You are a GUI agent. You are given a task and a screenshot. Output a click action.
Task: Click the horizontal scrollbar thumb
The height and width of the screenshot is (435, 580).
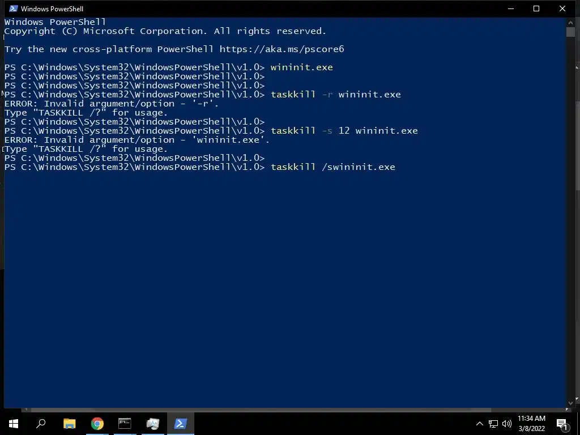tap(261, 410)
